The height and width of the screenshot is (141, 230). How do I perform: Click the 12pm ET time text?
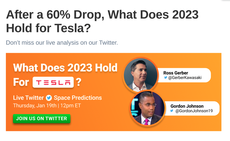tap(71, 105)
